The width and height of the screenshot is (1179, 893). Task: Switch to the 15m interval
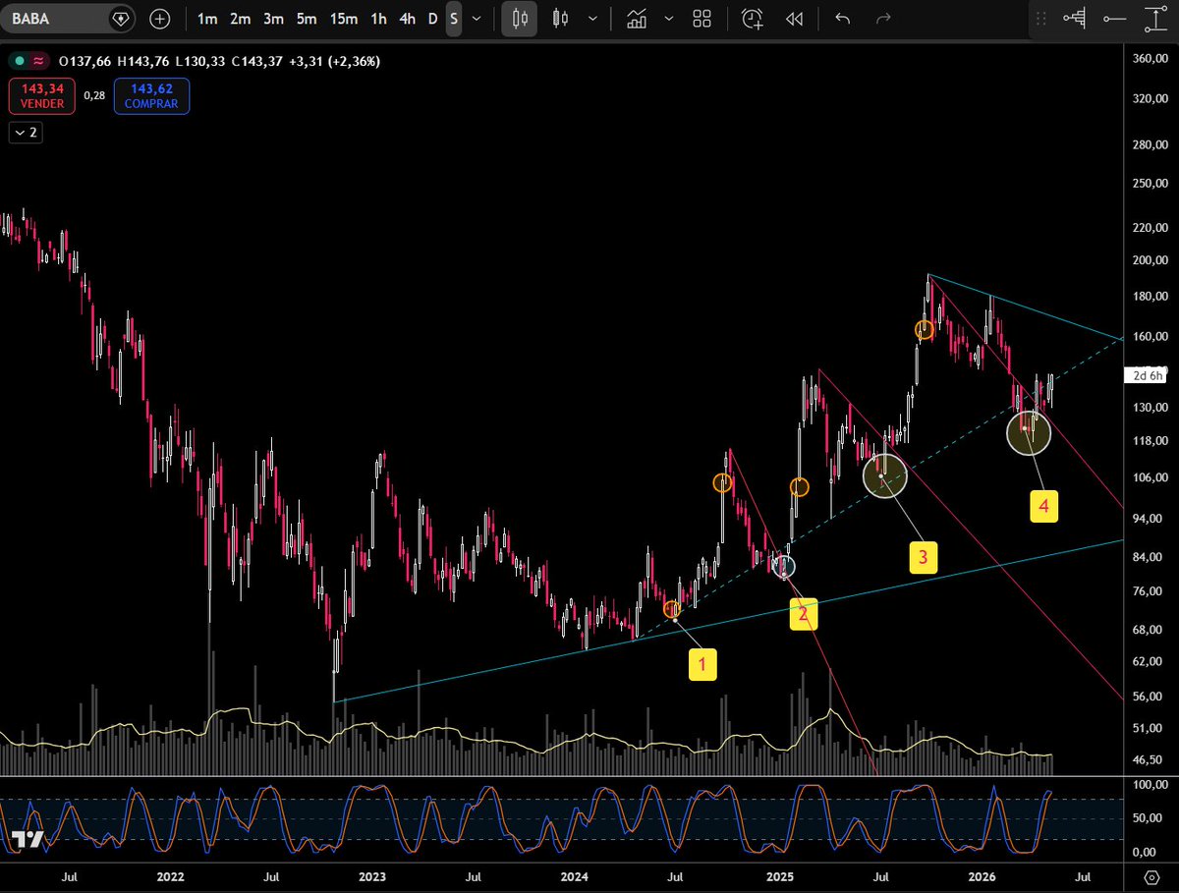(x=344, y=19)
